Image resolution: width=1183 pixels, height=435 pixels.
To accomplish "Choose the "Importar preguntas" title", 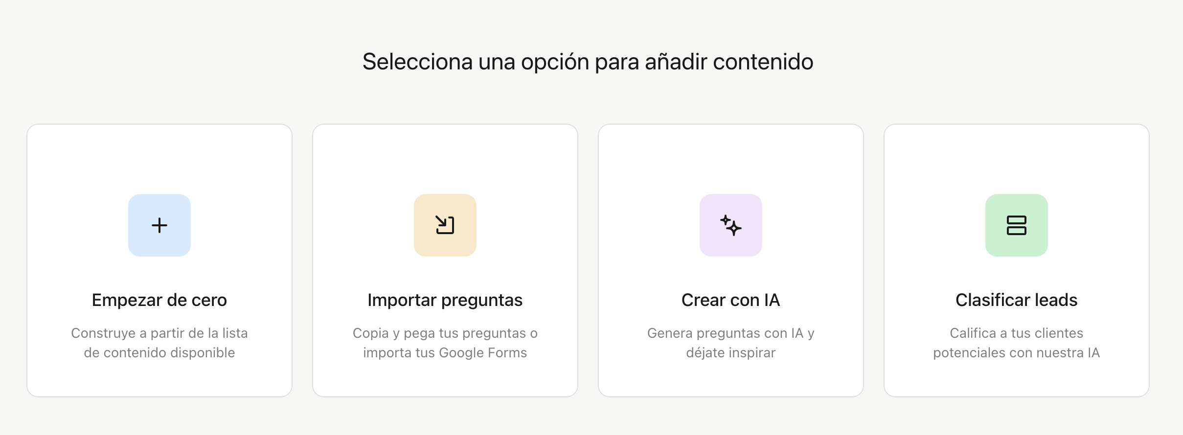I will coord(445,300).
